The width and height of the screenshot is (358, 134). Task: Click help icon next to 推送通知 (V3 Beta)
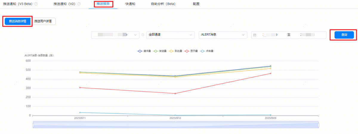[36, 4]
